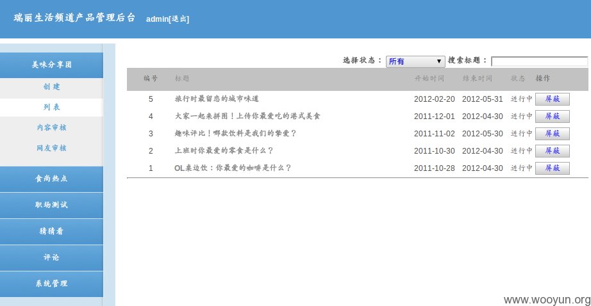Click title 旅行时最留恋的城市味道
591x306 pixels.
click(217, 99)
